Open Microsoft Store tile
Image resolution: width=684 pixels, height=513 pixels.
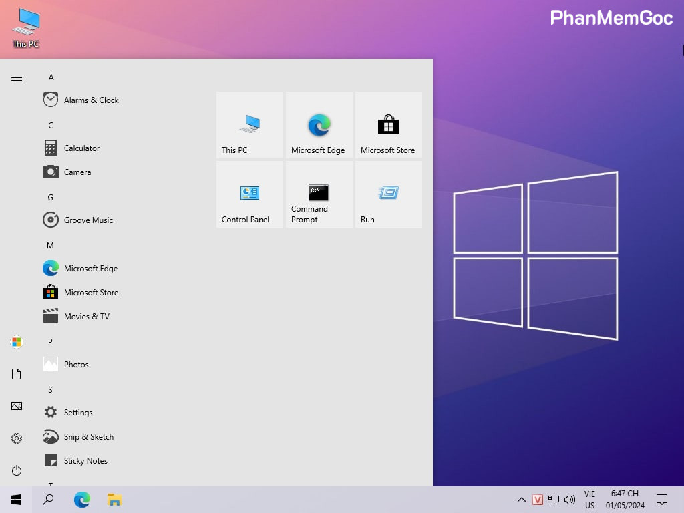coord(388,125)
